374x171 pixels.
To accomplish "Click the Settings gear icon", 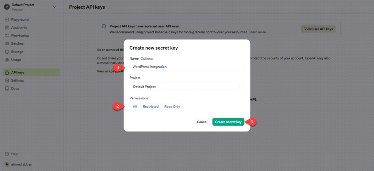I will (x=7, y=80).
